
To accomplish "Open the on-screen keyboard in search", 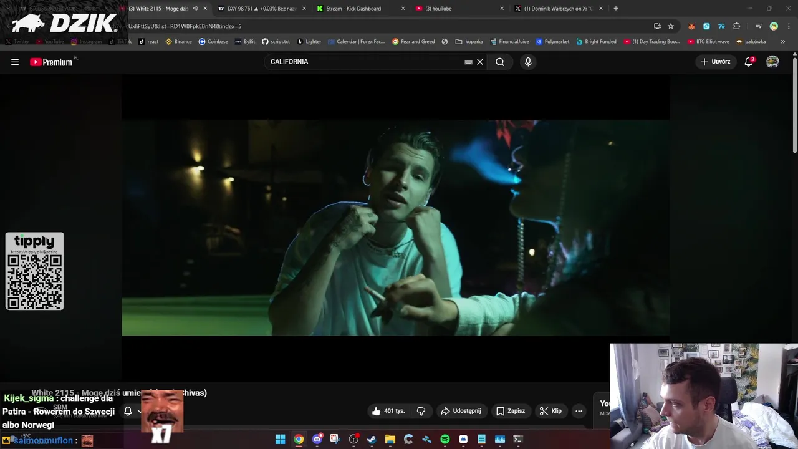I will coord(468,62).
